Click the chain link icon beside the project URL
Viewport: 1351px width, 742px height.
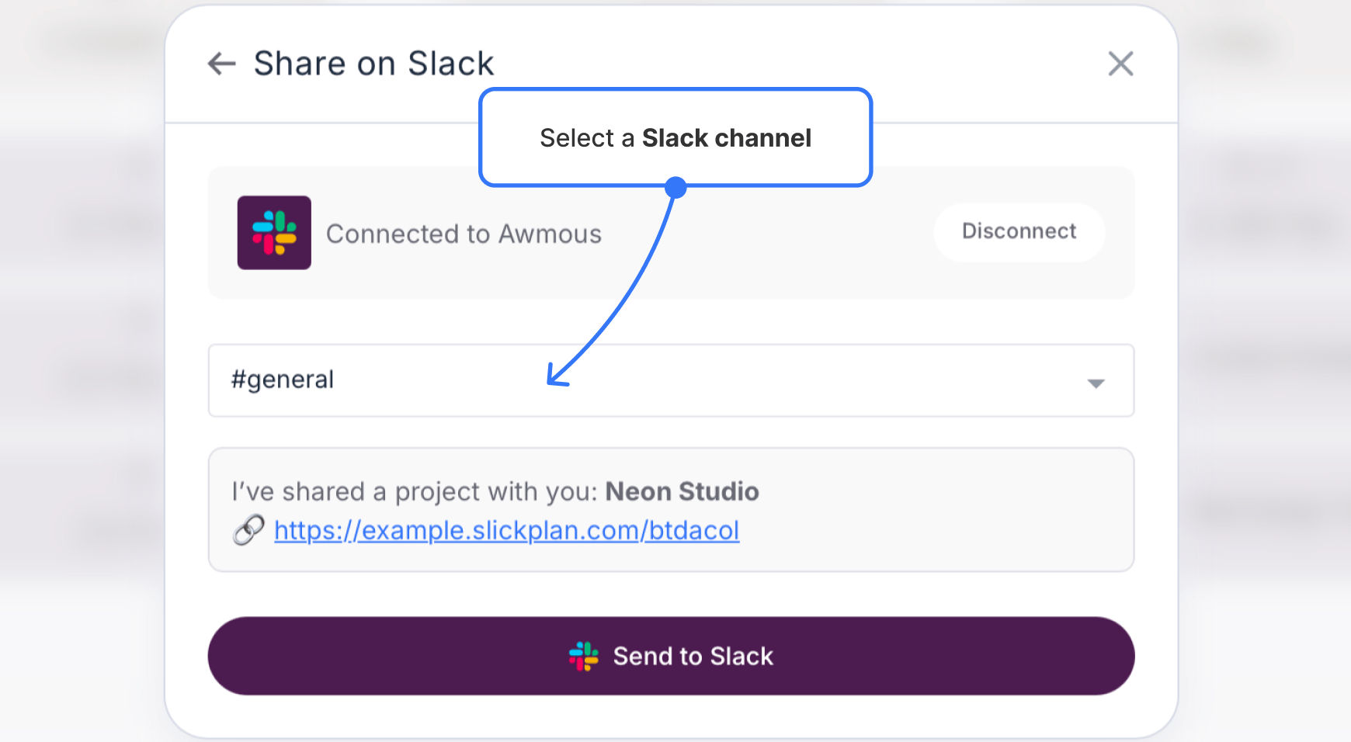[x=247, y=530]
